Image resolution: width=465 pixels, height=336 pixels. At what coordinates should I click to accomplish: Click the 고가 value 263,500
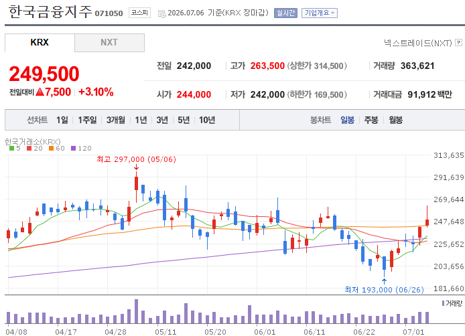pos(267,66)
